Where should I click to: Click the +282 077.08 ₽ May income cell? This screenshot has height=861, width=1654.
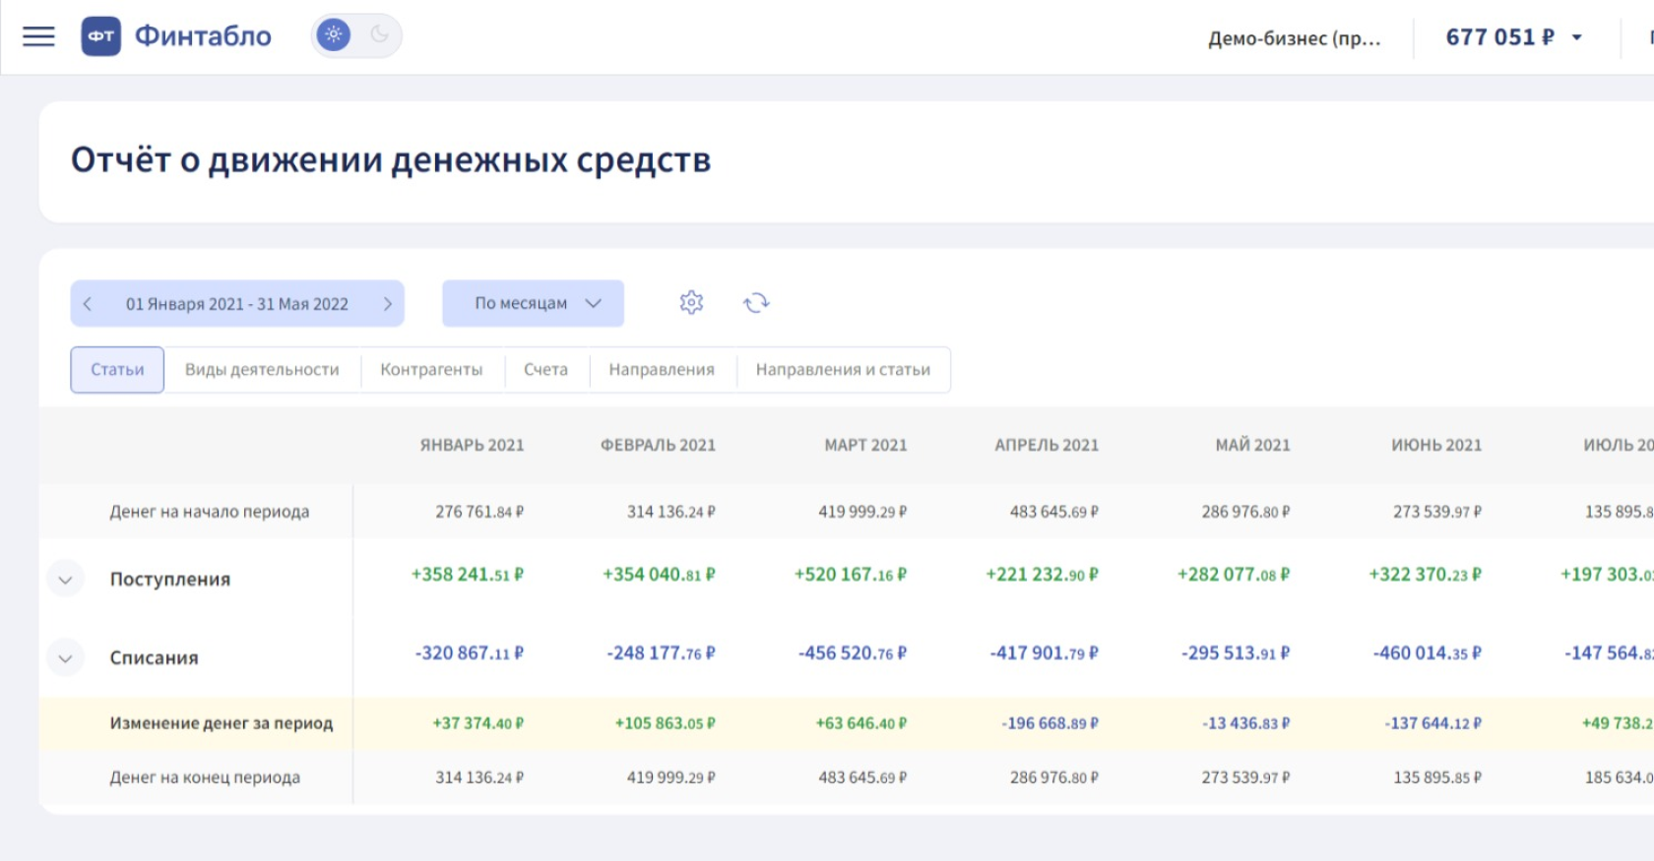pos(1234,575)
